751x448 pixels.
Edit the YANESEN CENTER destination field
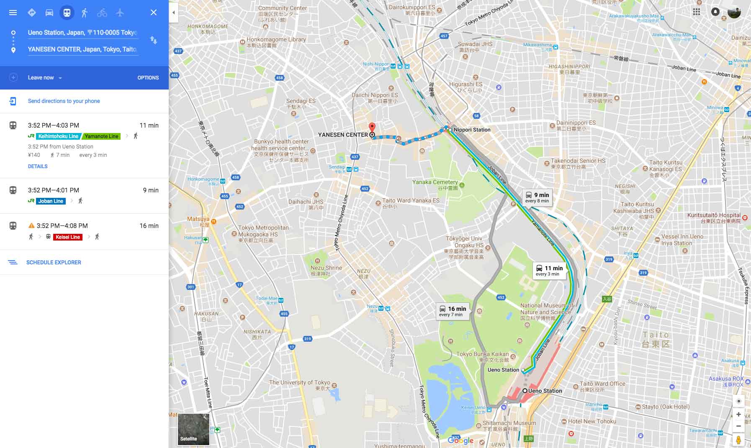tap(82, 49)
